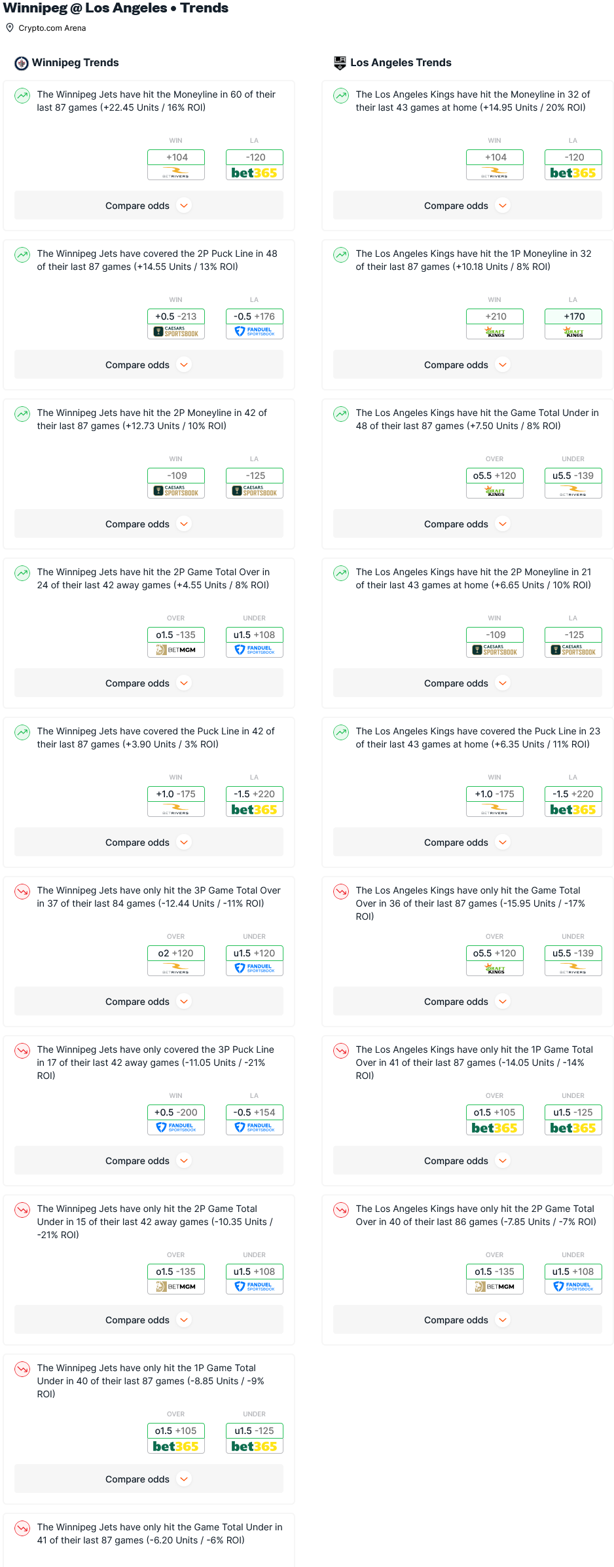Click the DraftKings logo under Kings +210 odds

(495, 332)
